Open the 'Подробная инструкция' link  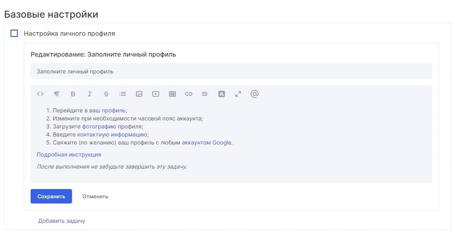(69, 155)
